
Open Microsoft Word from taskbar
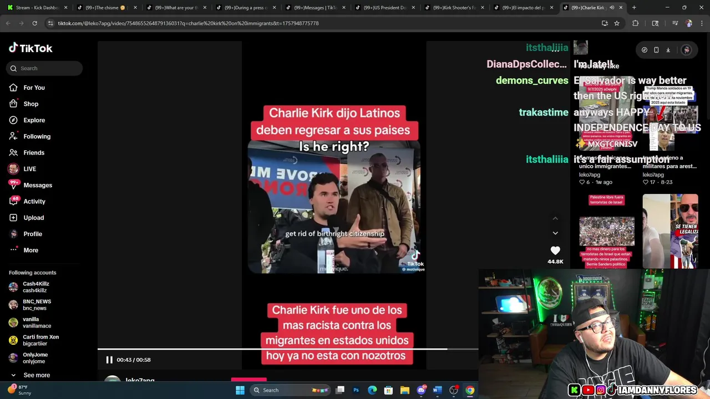pyautogui.click(x=437, y=390)
